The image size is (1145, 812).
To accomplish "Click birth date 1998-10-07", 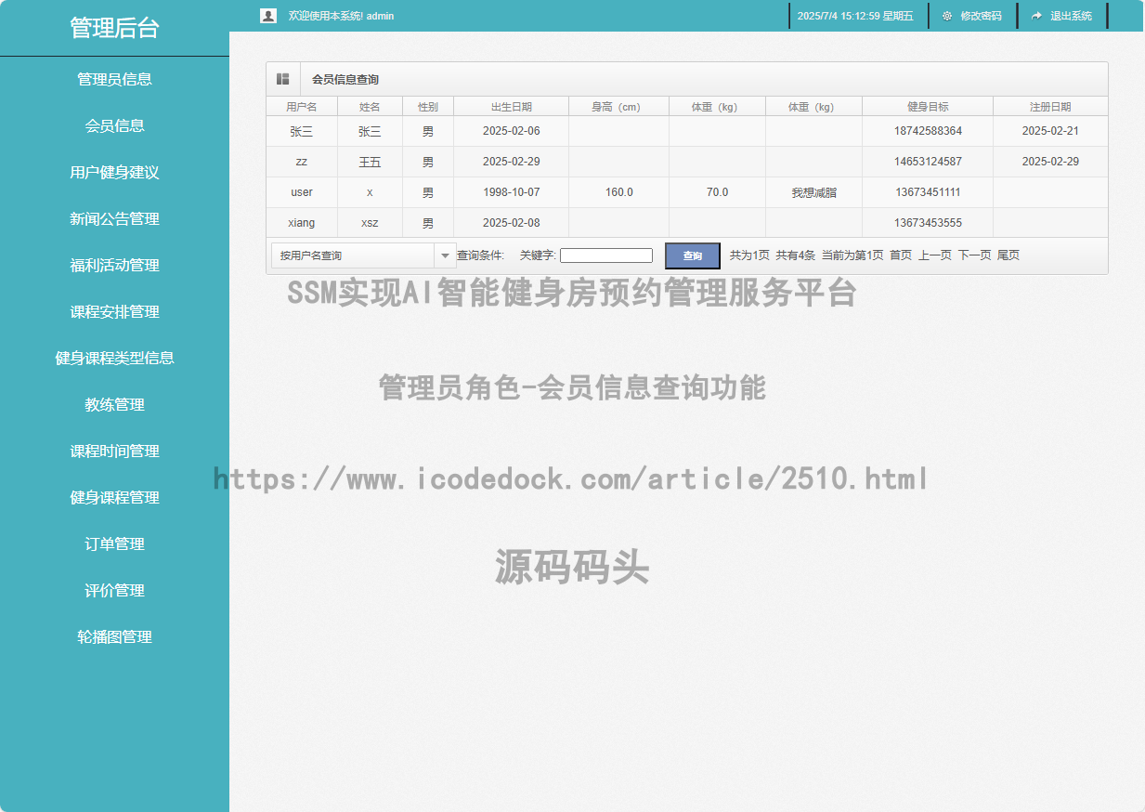I will click(511, 192).
